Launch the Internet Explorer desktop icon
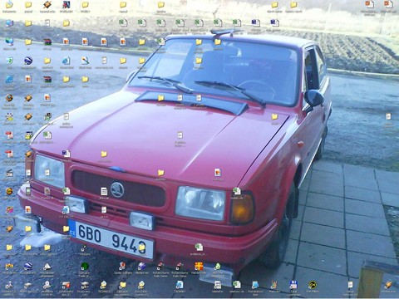 [9, 80]
